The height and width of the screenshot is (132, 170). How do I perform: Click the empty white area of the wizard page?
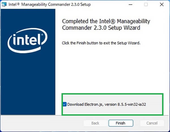pos(112,69)
